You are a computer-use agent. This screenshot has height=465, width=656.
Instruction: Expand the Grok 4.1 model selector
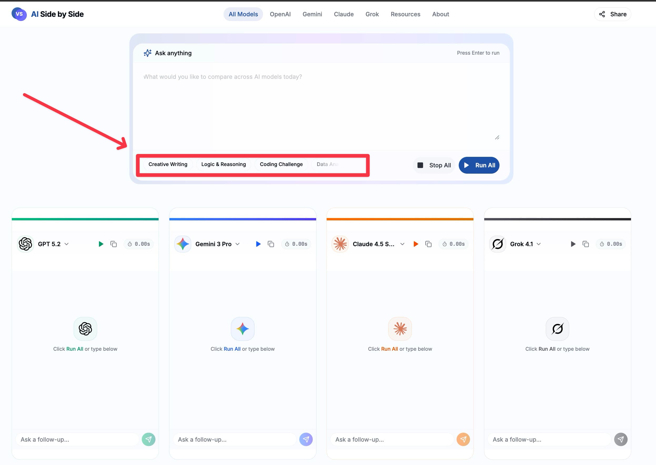click(539, 244)
